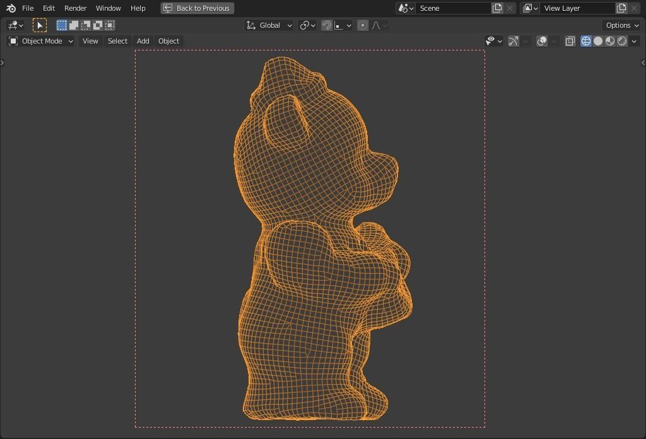This screenshot has height=439, width=646.
Task: Open the Blender logo menu
Action: pos(11,8)
